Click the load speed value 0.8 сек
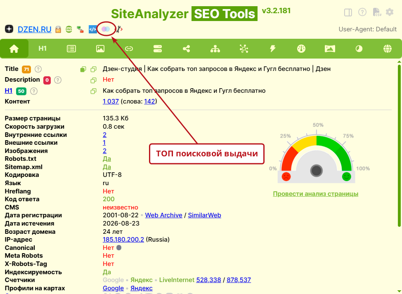 coord(114,127)
